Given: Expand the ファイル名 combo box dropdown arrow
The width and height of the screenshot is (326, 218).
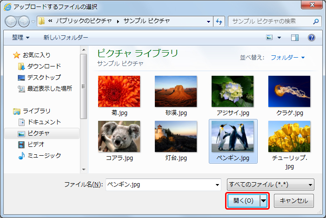Looking at the screenshot, I should click(217, 184).
